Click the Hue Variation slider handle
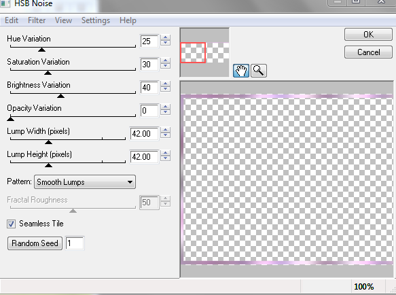Screen dimensions: 396x295 [41, 50]
